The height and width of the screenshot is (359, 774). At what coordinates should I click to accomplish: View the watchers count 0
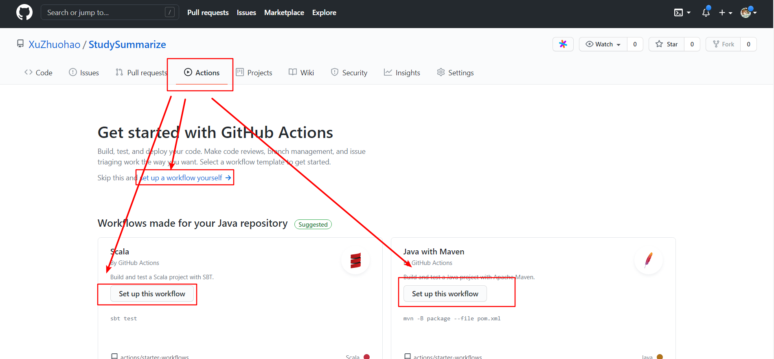(635, 44)
